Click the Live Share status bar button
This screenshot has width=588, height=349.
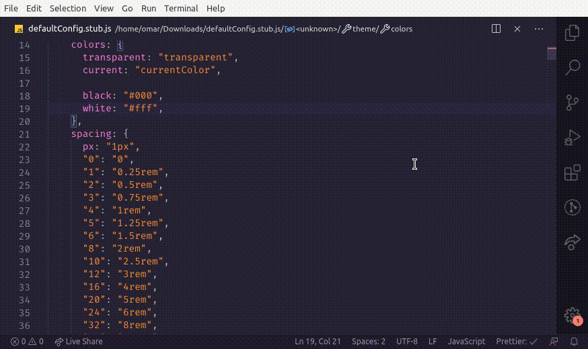point(79,341)
